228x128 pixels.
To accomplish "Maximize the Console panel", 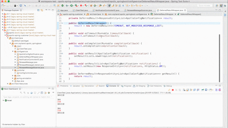I will coord(220,86).
